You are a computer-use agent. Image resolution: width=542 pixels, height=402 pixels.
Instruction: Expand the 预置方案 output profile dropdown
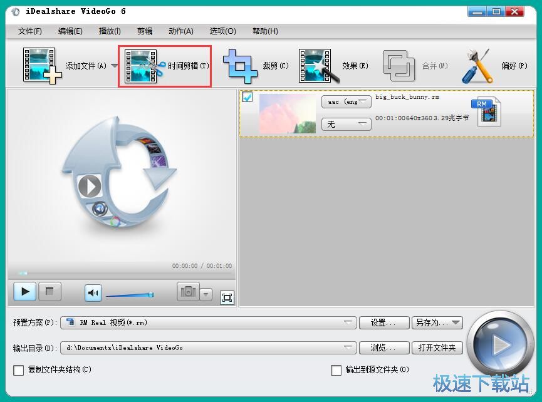[x=350, y=322]
